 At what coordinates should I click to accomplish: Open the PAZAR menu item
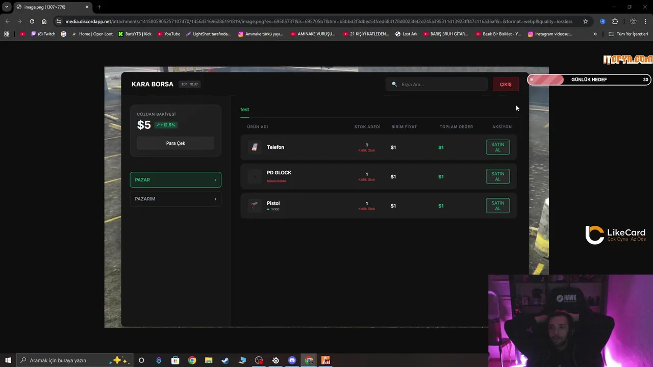pos(175,180)
